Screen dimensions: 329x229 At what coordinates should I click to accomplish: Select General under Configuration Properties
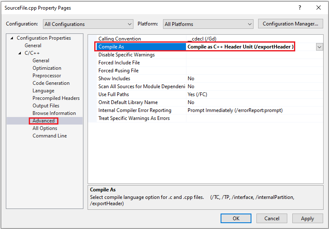(33, 46)
